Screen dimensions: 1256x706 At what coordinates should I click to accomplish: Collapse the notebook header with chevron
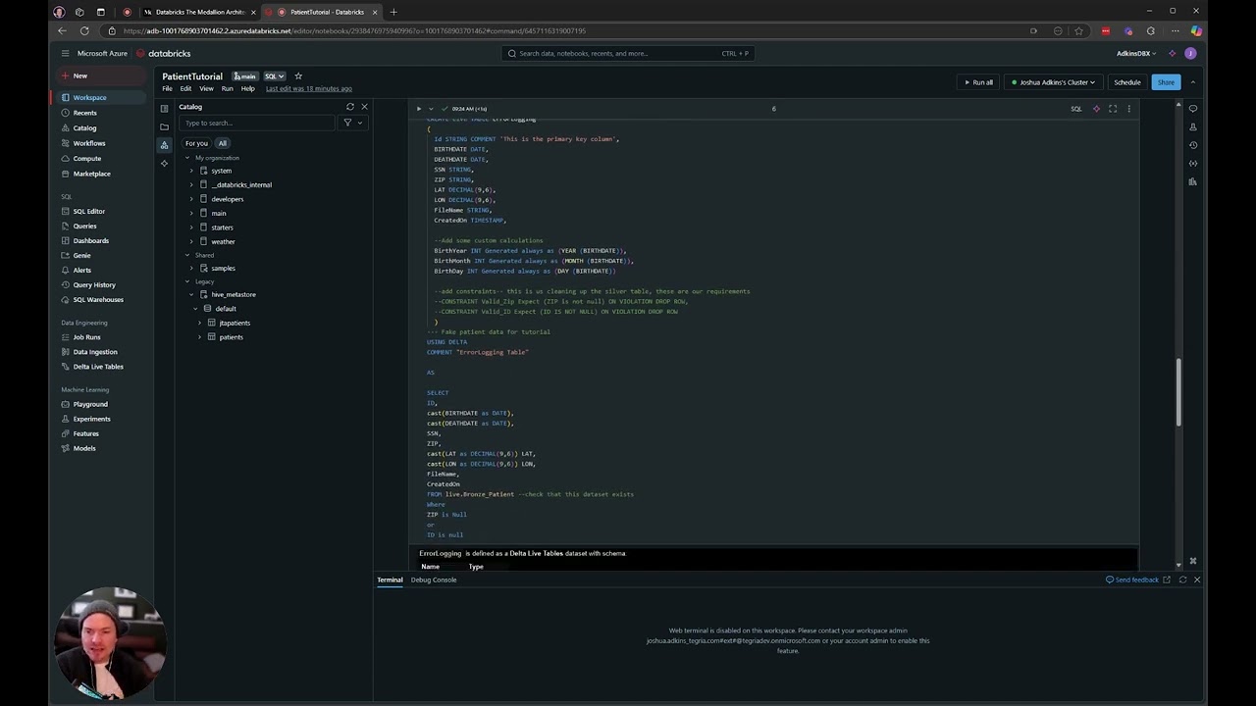[x=1193, y=82]
